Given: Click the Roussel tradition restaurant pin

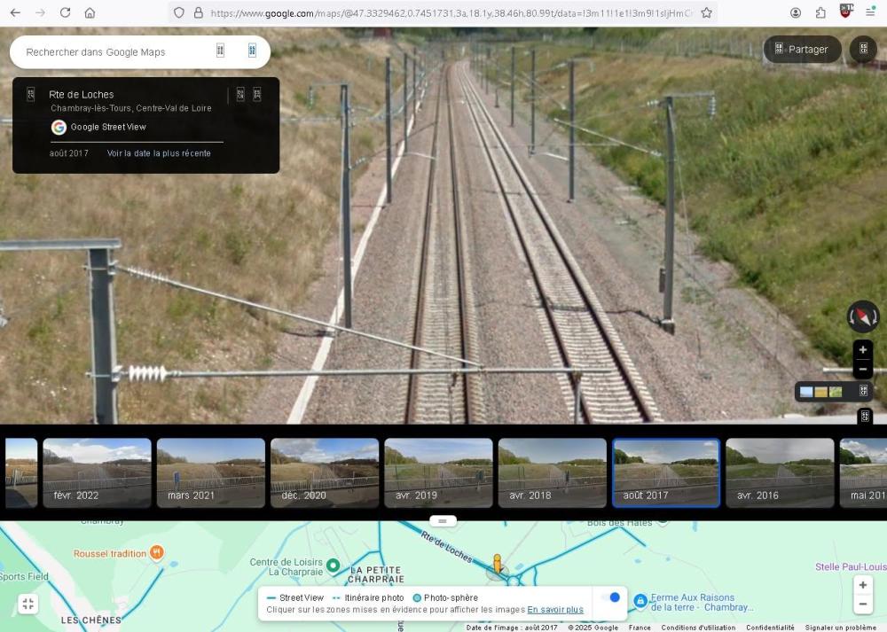Looking at the screenshot, I should [x=157, y=552].
